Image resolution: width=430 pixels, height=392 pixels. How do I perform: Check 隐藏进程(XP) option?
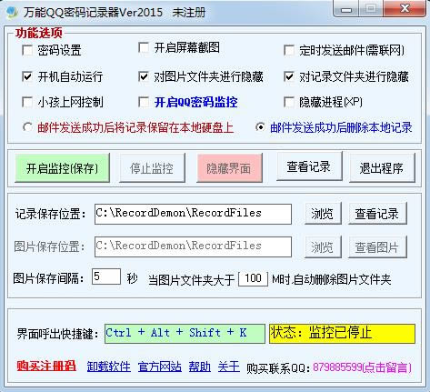coord(289,102)
